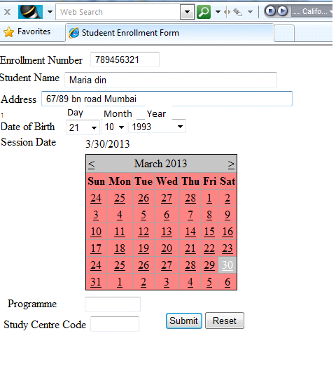Viewport: 336px width, 366px height.
Task: Expand the Year dropdown showing 1993
Action: (x=157, y=126)
